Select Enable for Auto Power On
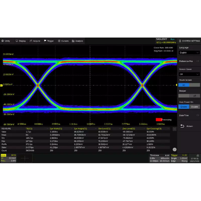This screenshot has width=201, height=201. [x=184, y=107]
